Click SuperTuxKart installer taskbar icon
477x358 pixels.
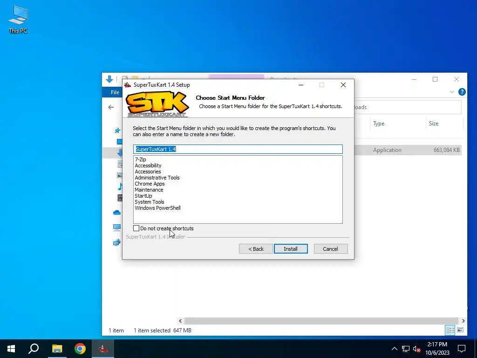(103, 349)
